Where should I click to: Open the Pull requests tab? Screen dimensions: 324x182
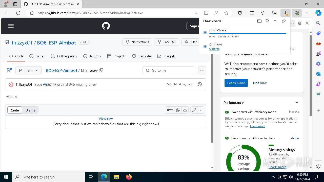coord(64,56)
